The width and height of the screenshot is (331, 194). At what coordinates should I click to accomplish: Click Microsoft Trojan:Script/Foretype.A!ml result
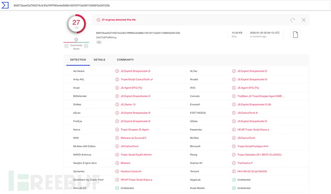(x=253, y=146)
